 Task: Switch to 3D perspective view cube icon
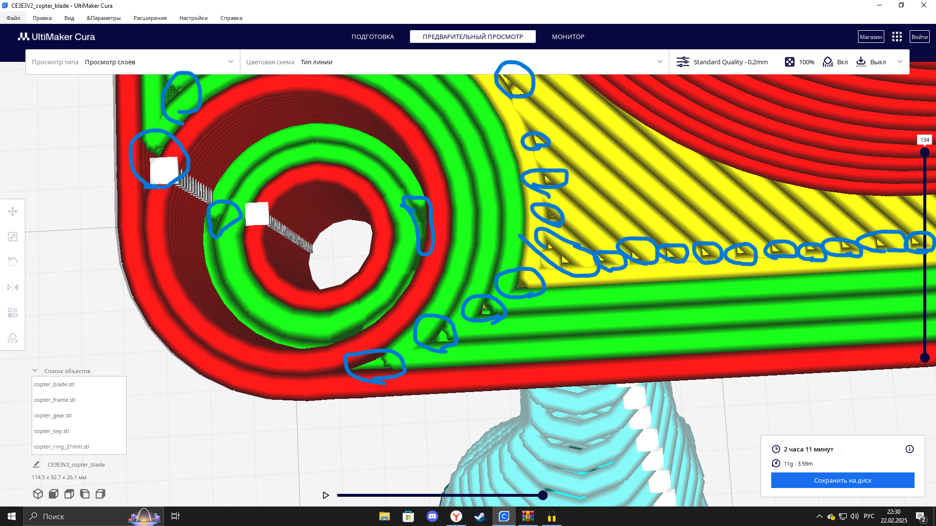coord(38,494)
